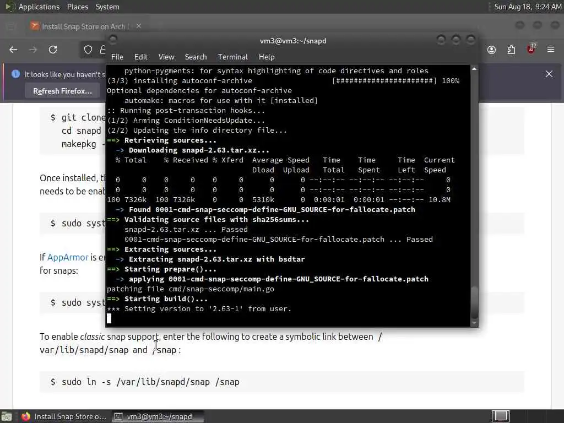Click the clock showing Sun Aug 18
This screenshot has width=564, height=423.
click(x=527, y=7)
